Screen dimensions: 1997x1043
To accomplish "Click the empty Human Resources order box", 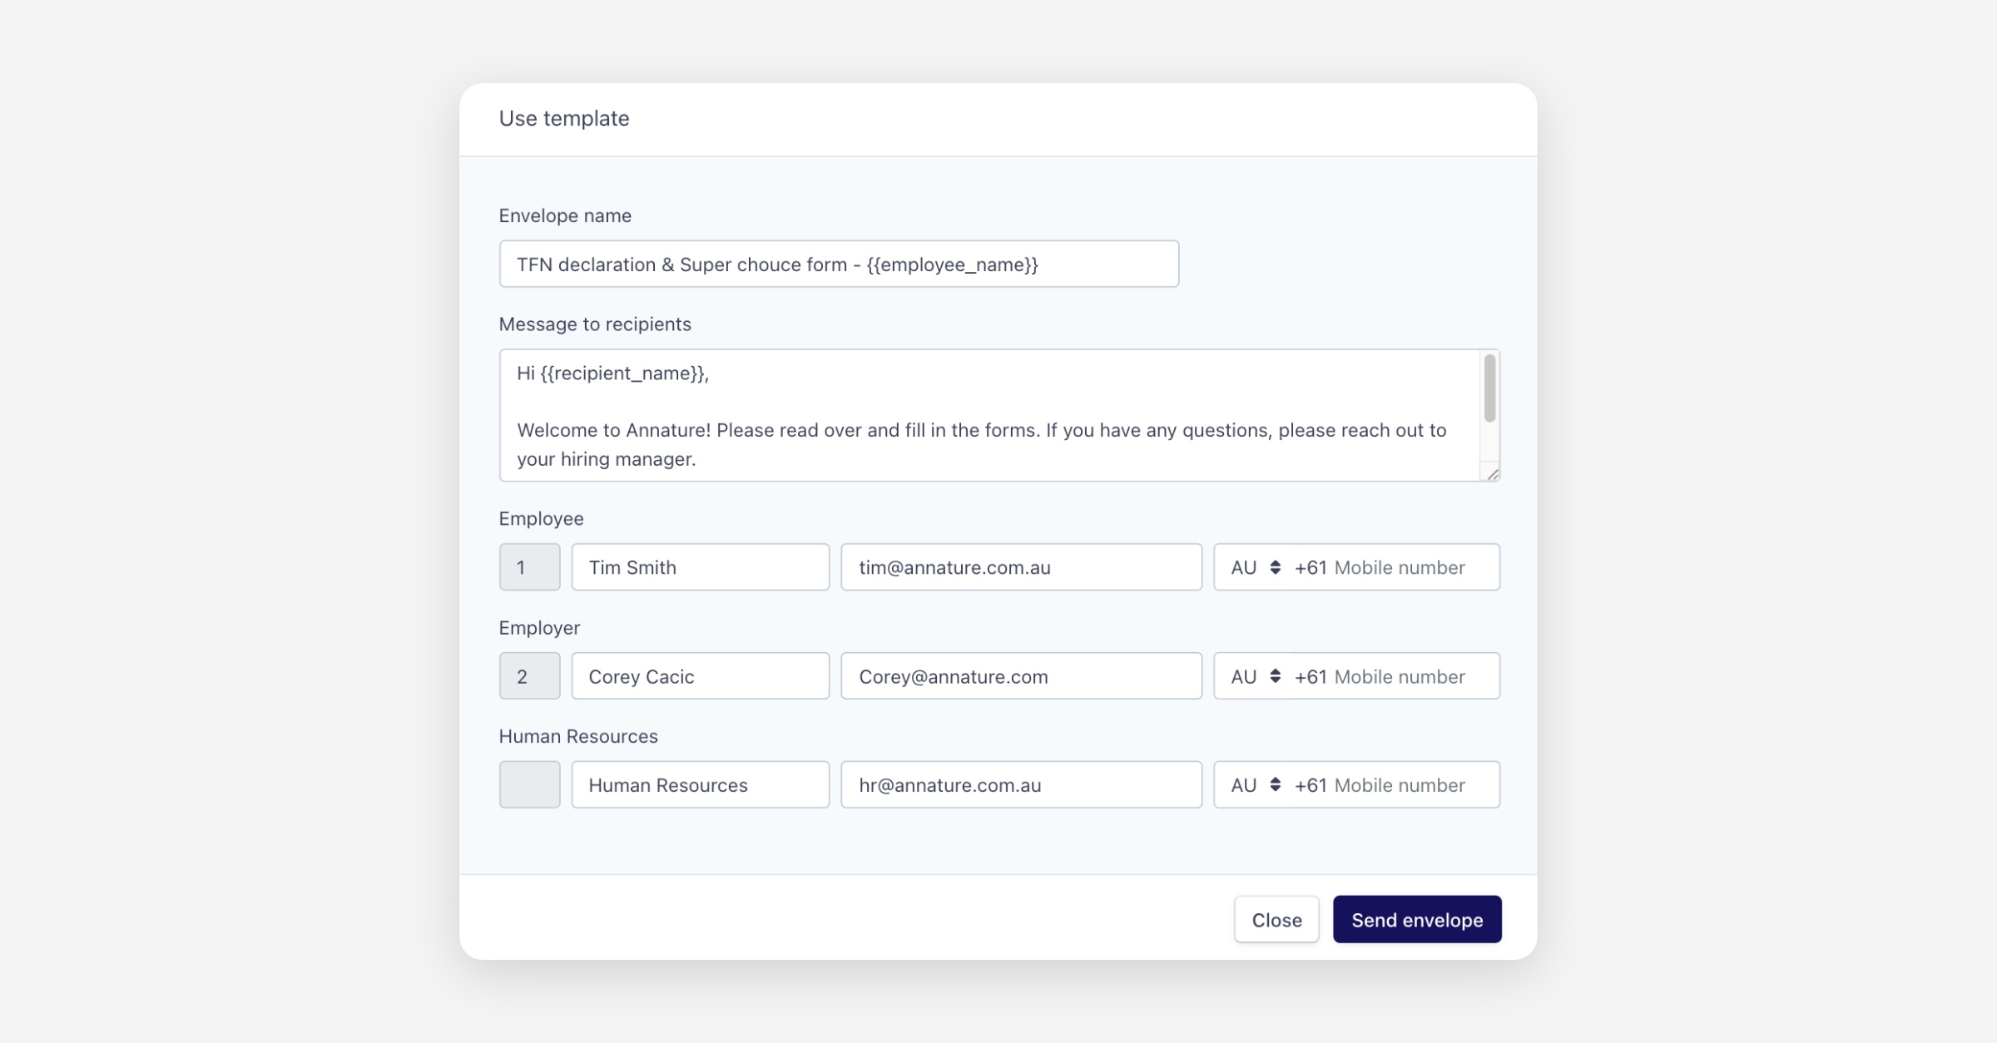I will pos(529,785).
